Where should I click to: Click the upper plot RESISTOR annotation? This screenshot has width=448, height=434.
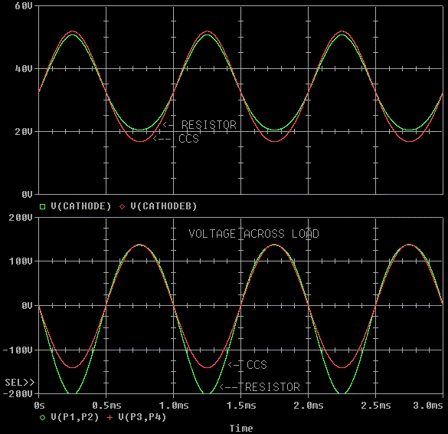[209, 125]
